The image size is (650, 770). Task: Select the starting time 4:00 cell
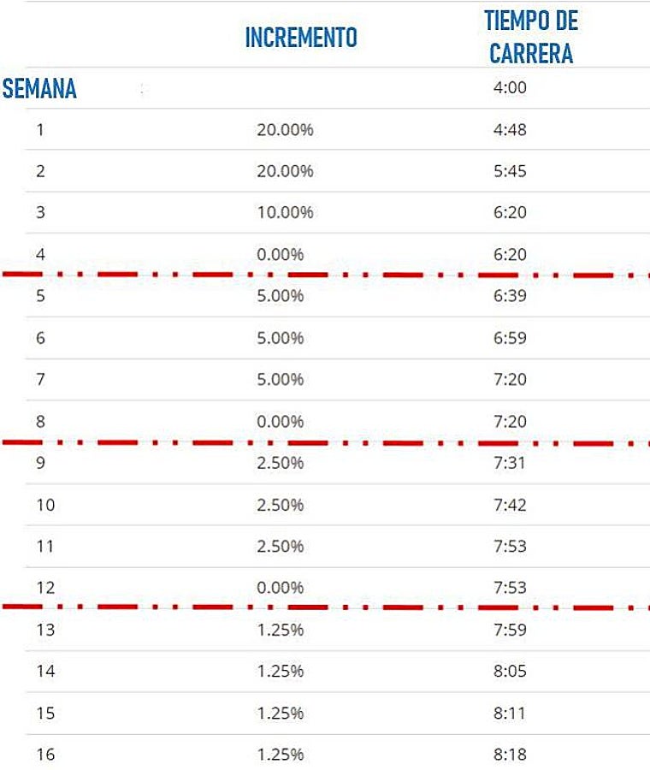point(510,88)
